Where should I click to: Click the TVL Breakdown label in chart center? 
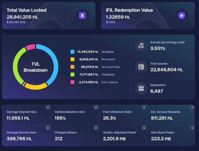[35, 67]
